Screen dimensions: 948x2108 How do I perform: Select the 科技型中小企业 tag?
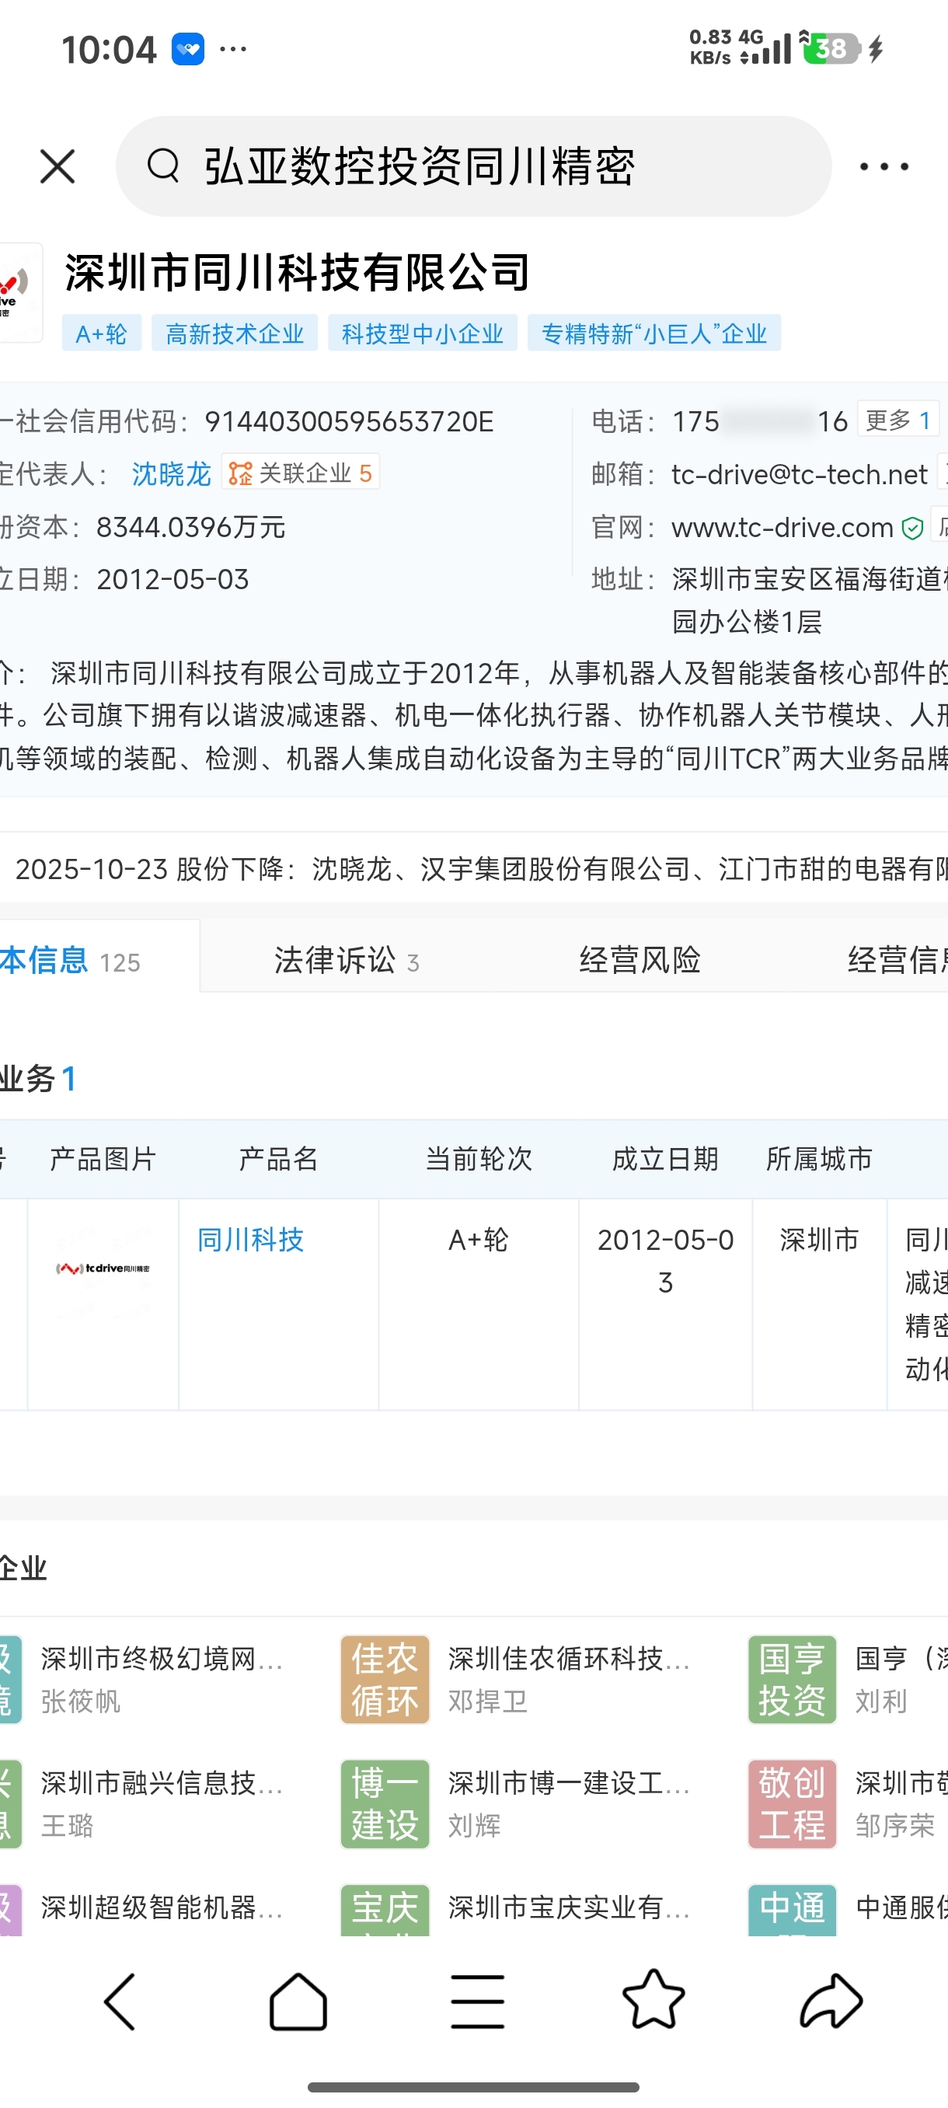(422, 333)
